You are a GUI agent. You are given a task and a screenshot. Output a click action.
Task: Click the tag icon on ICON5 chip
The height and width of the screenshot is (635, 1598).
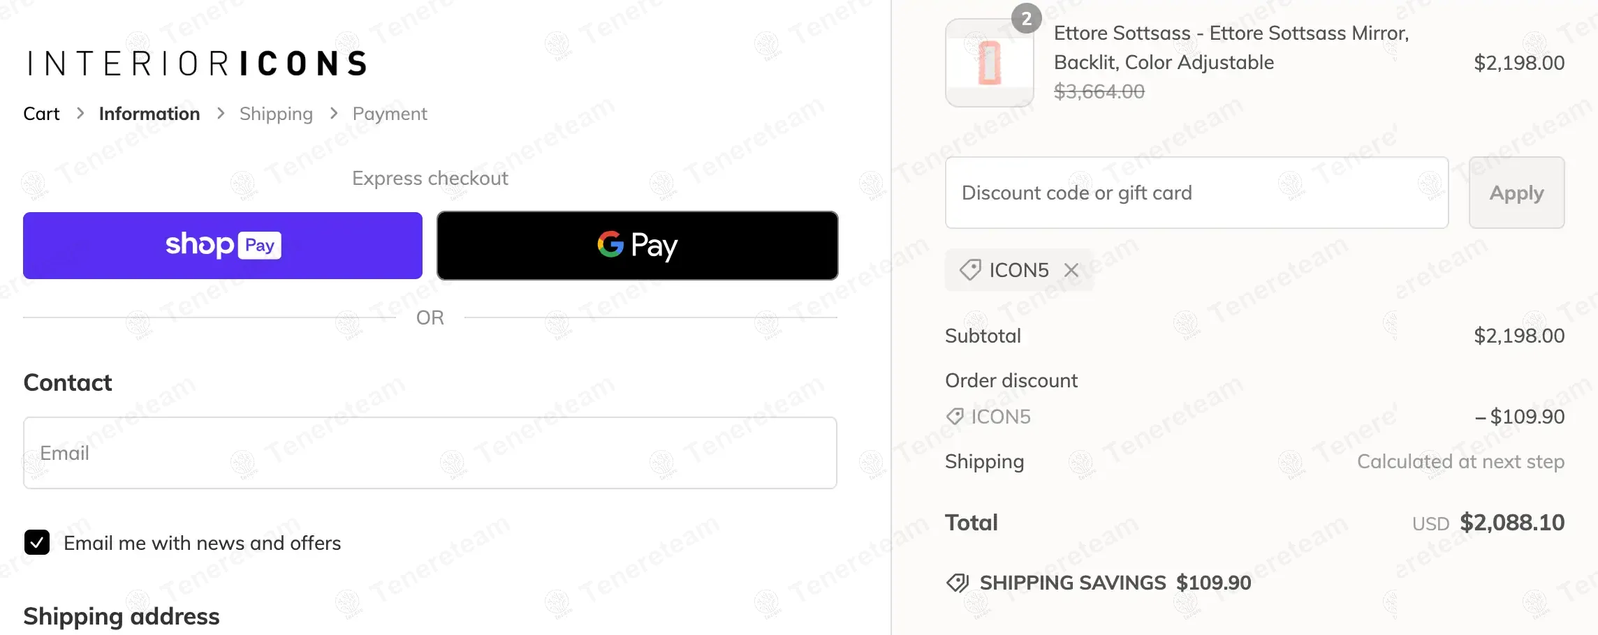coord(970,270)
